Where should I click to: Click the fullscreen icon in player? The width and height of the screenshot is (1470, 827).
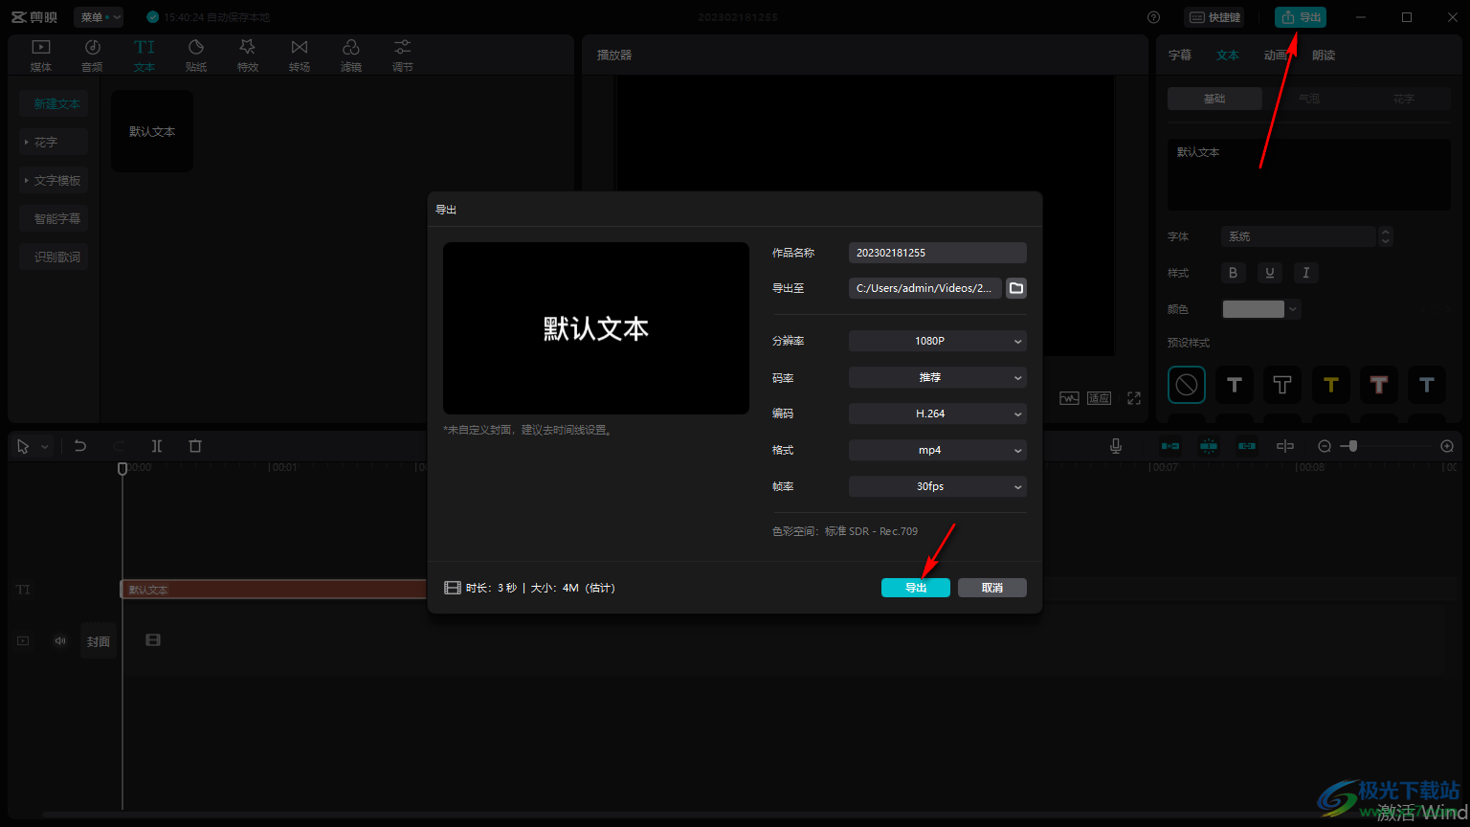pos(1134,398)
